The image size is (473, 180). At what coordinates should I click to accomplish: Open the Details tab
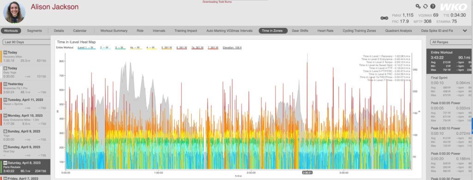59,31
